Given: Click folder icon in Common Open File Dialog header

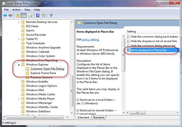Looking at the screenshot, I should [79, 23].
